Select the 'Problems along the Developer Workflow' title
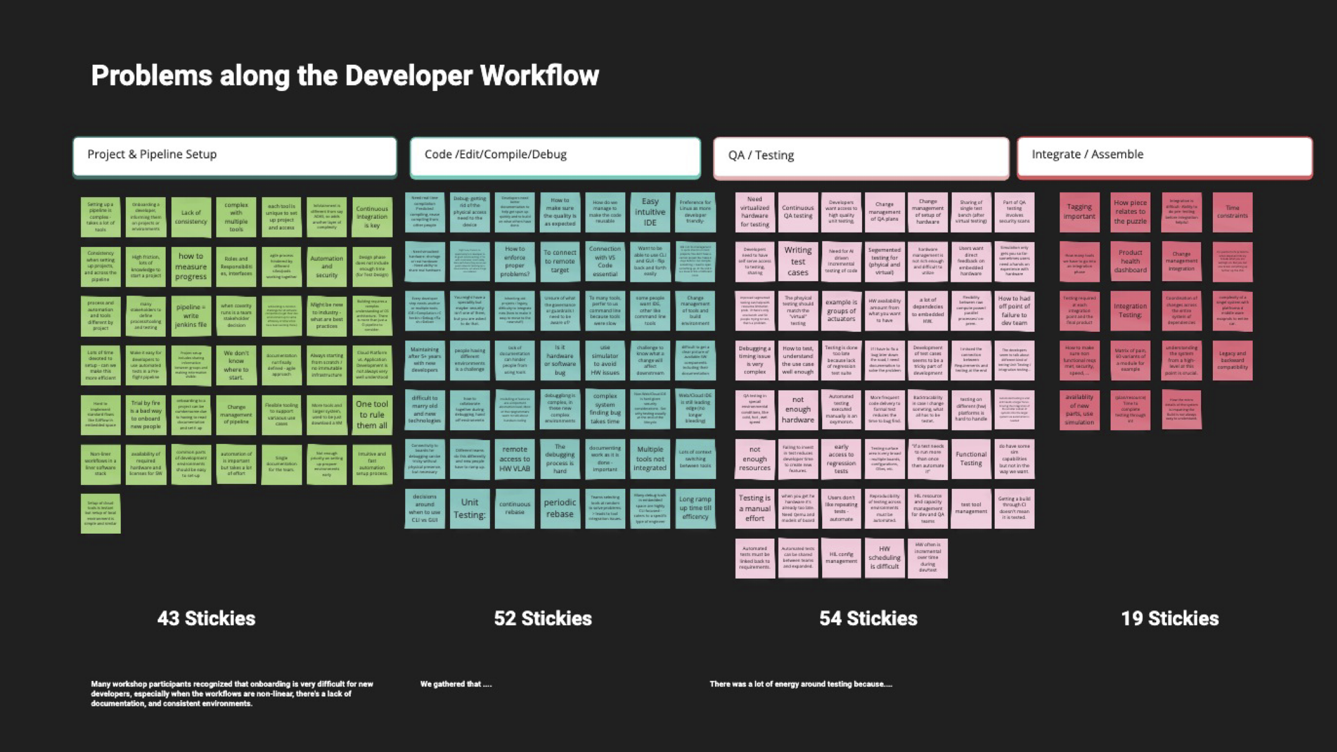 click(x=345, y=75)
